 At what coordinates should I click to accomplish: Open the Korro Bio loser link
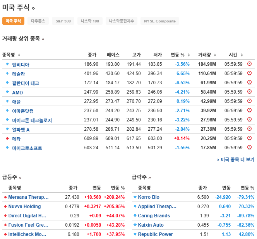tap(149, 197)
